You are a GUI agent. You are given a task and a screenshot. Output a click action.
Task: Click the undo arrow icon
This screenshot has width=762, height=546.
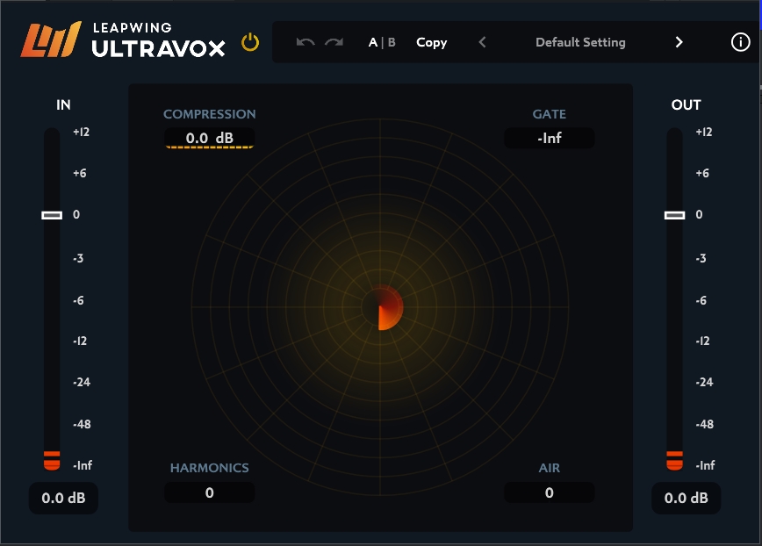pos(306,42)
